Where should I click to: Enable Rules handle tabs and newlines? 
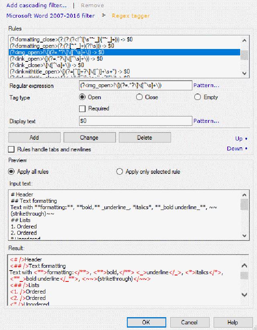[12, 149]
